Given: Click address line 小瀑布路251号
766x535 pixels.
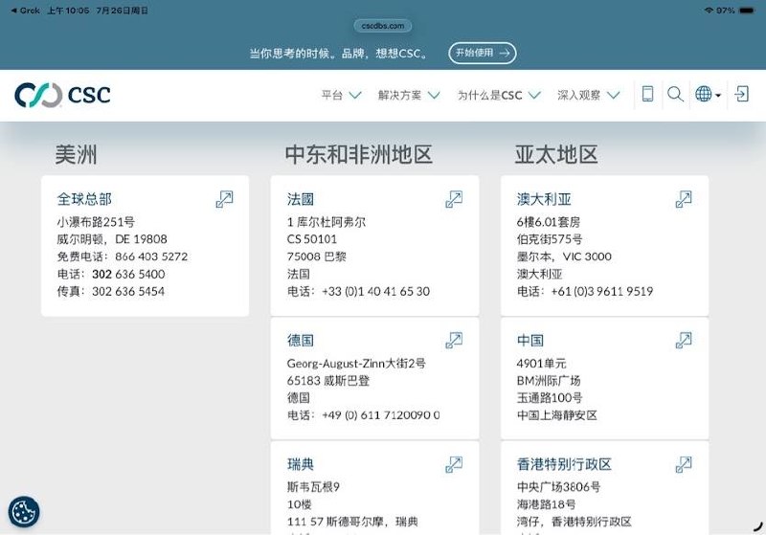Looking at the screenshot, I should point(96,222).
